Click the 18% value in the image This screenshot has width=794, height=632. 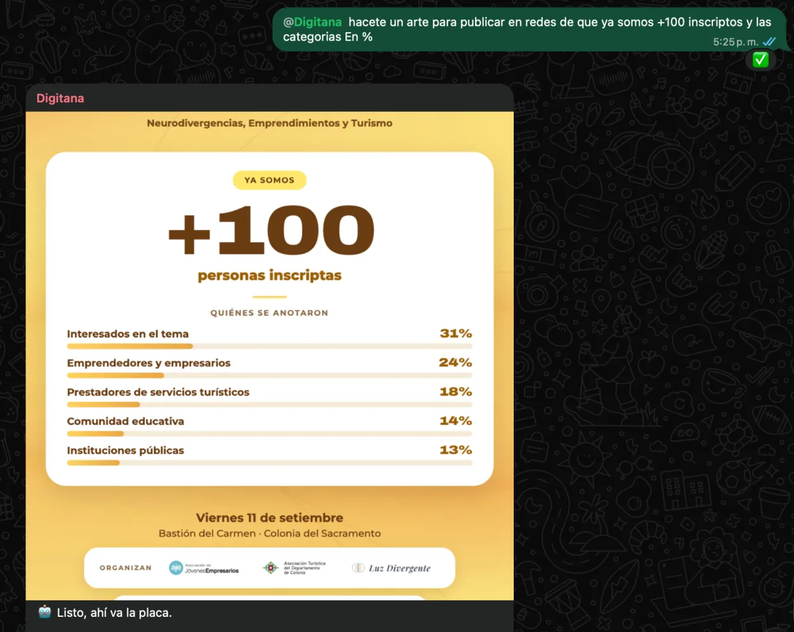pos(456,391)
